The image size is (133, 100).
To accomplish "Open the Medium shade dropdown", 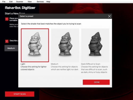I will point(11,48).
